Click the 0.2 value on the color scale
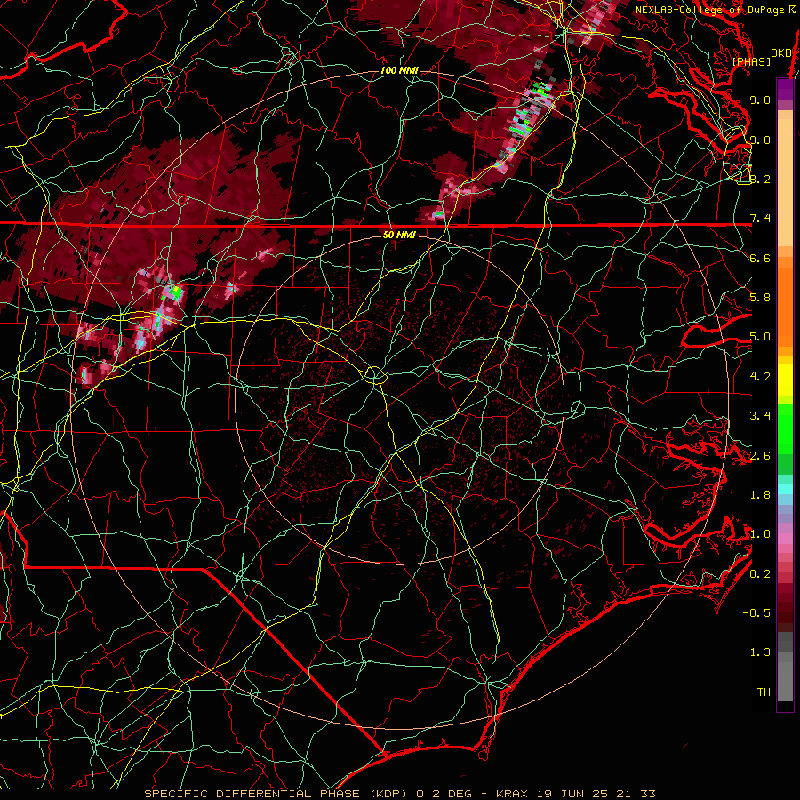This screenshot has width=800, height=800. (760, 574)
